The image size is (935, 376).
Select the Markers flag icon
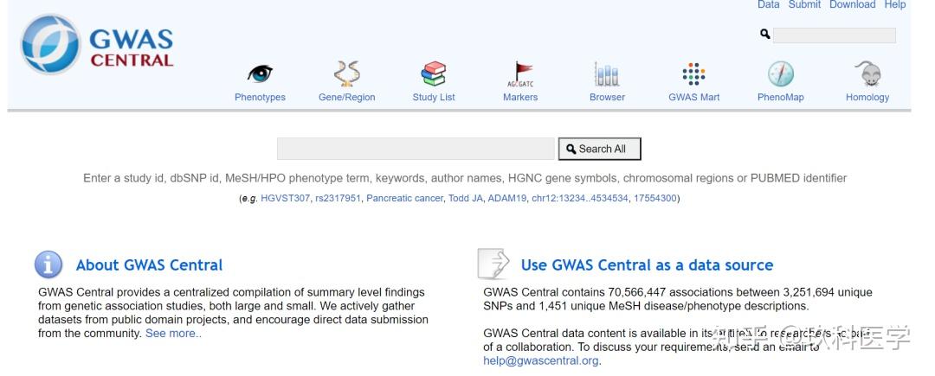pos(520,74)
